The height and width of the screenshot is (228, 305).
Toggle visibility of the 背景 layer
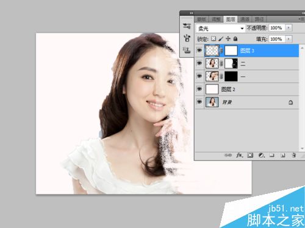(199, 102)
